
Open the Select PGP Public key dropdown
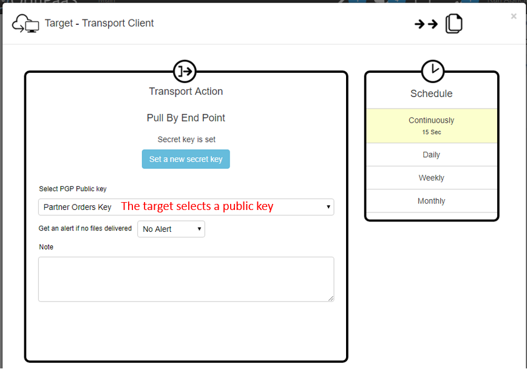pyautogui.click(x=186, y=207)
